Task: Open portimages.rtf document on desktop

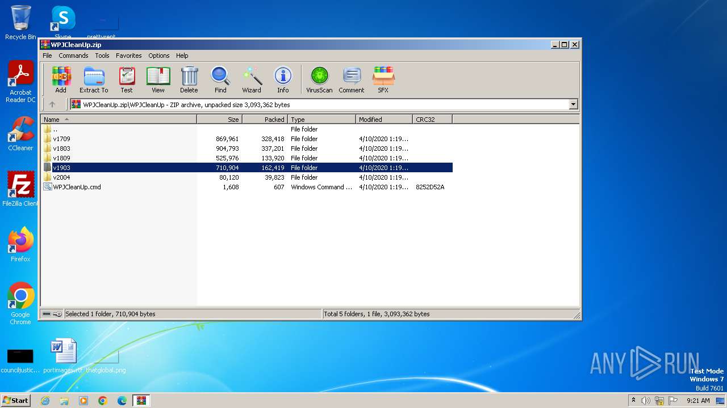Action: click(x=63, y=356)
